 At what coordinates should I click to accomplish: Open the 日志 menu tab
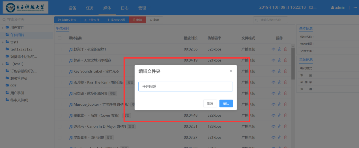[x=125, y=8]
